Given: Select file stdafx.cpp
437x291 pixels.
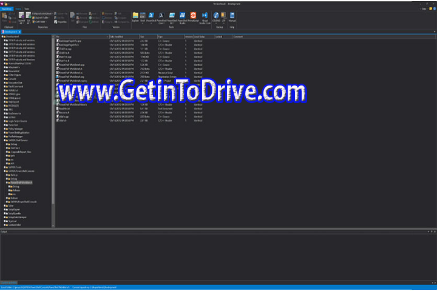Looking at the screenshot, I should [x=64, y=116].
